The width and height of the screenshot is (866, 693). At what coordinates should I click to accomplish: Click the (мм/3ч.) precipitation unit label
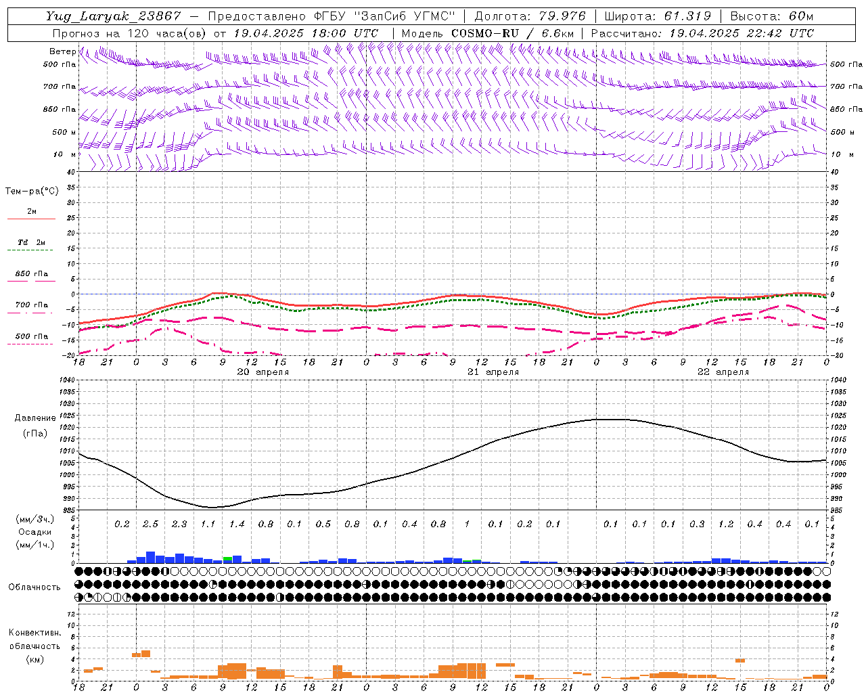pyautogui.click(x=35, y=519)
